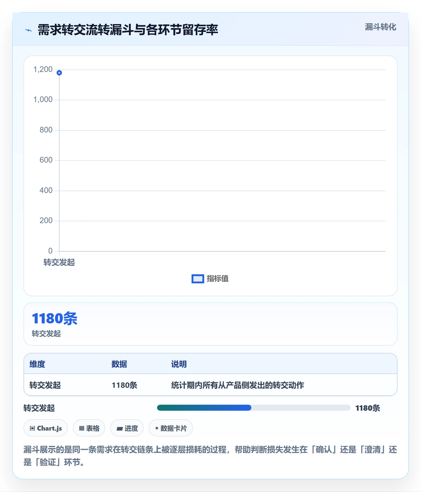Select the 表格 chip
The width and height of the screenshot is (421, 492).
tap(89, 428)
